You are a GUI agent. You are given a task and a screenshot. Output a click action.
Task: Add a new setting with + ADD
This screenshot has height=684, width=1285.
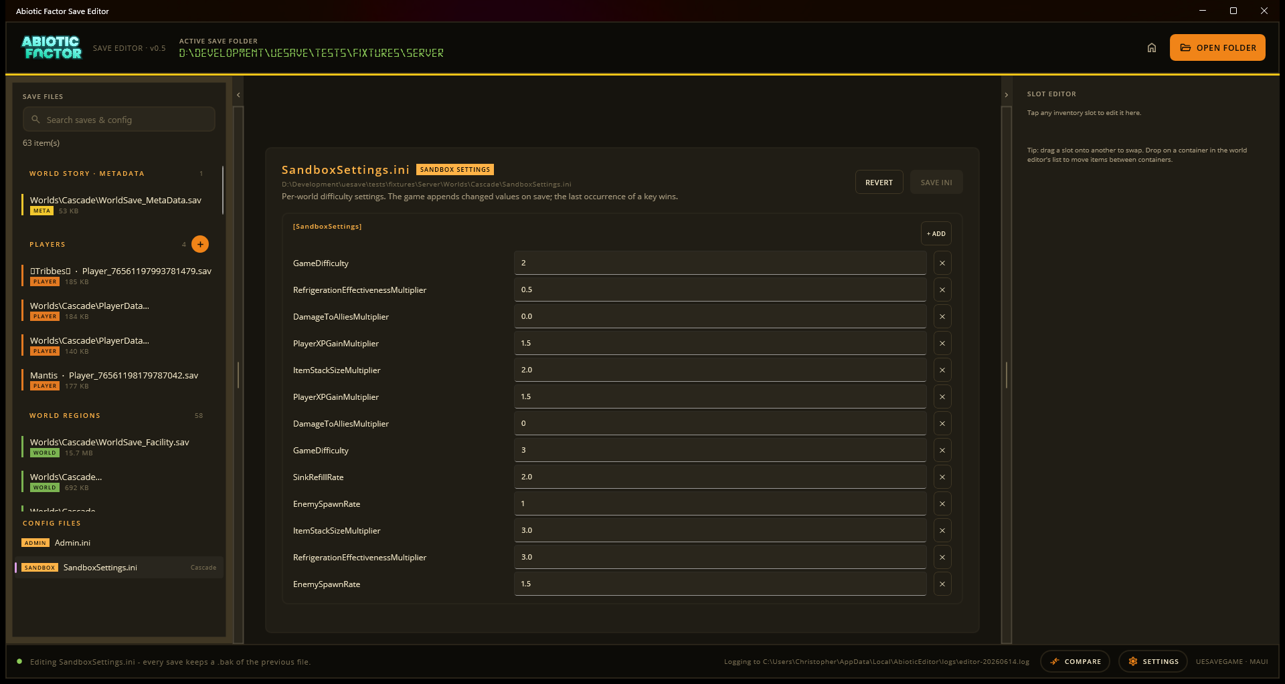[936, 233]
